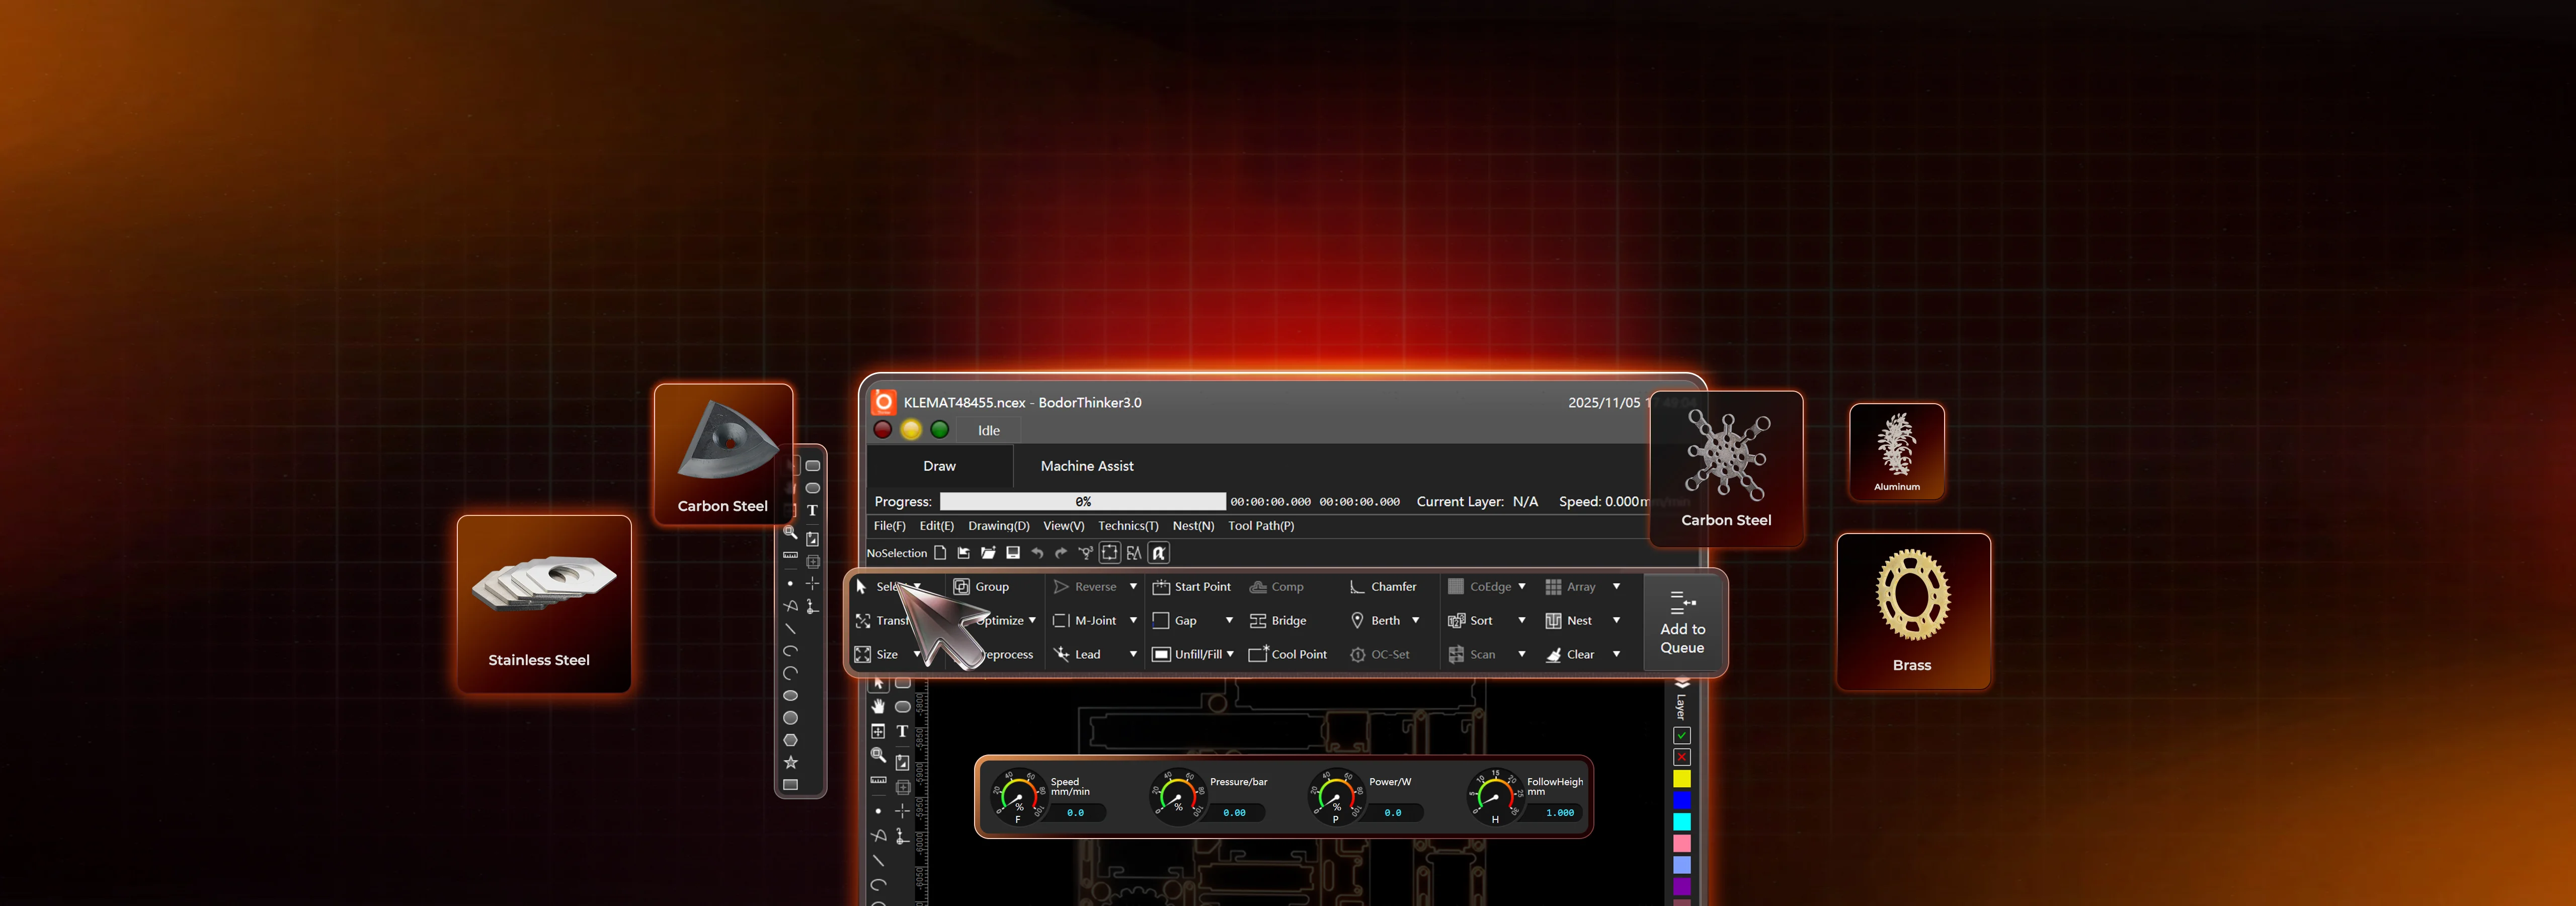Switch to the Machine Assist tab
Screen dimensions: 2576x906
[1086, 466]
